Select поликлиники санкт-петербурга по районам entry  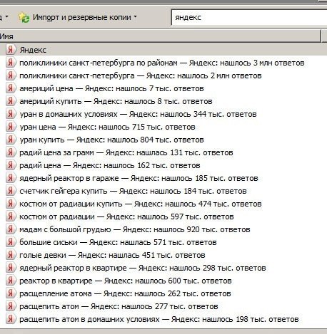tap(162, 63)
